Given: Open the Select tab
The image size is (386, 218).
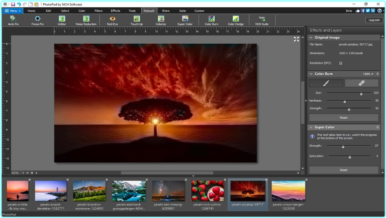Looking at the screenshot, I should tap(65, 11).
